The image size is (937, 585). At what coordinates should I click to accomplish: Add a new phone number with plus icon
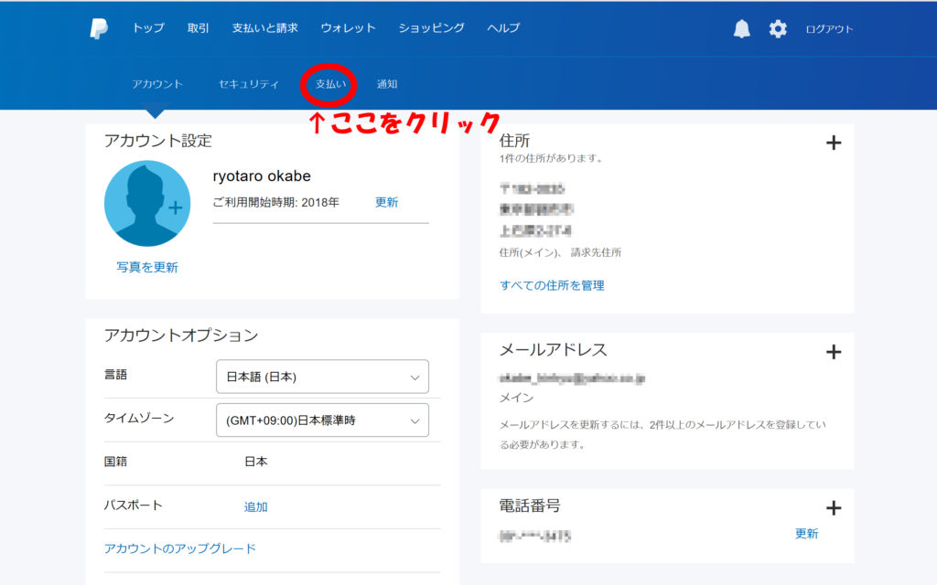coord(833,508)
